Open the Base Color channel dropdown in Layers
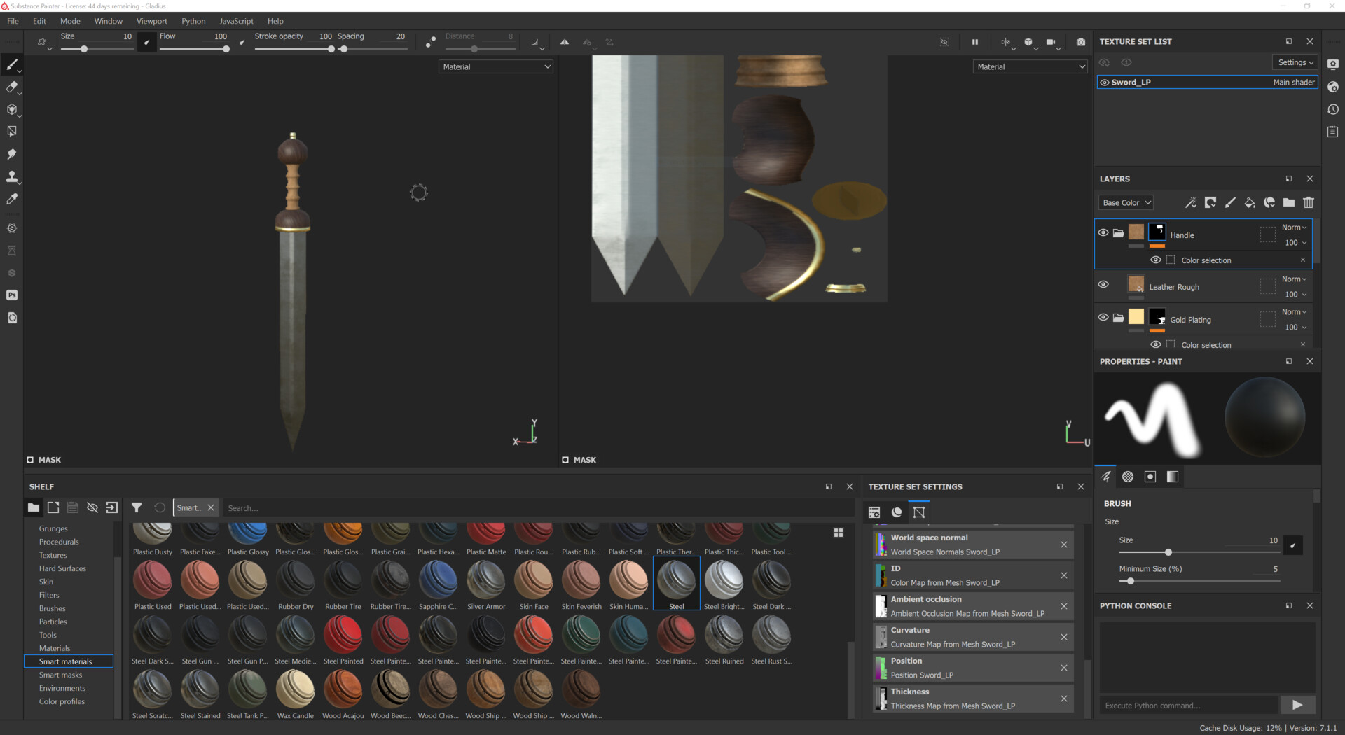1345x735 pixels. (x=1125, y=202)
